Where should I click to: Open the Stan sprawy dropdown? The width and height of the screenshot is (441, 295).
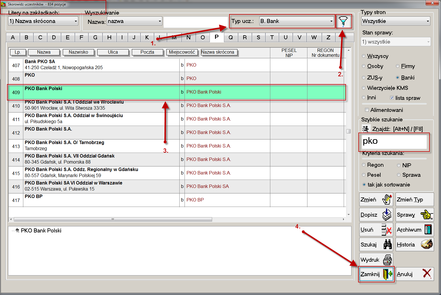click(396, 42)
